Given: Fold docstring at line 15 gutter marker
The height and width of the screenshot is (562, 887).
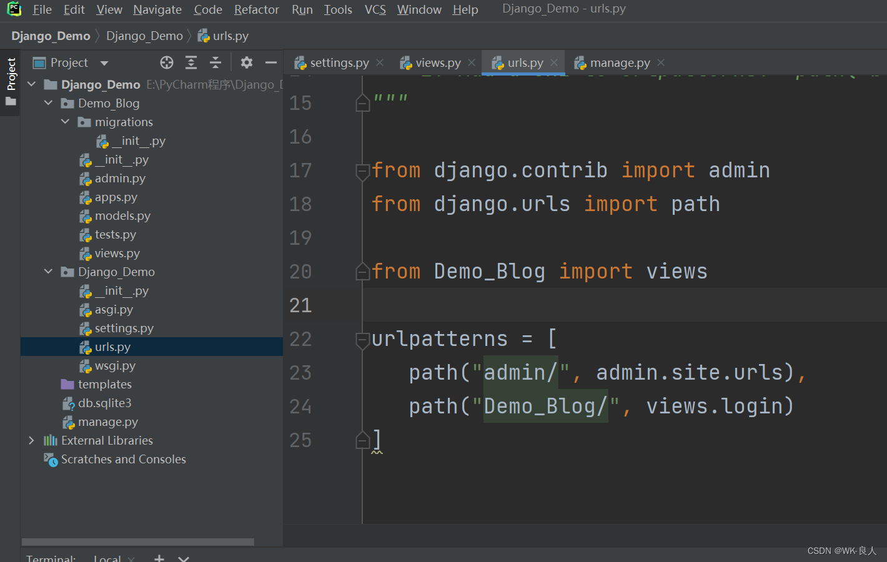Looking at the screenshot, I should [x=363, y=103].
